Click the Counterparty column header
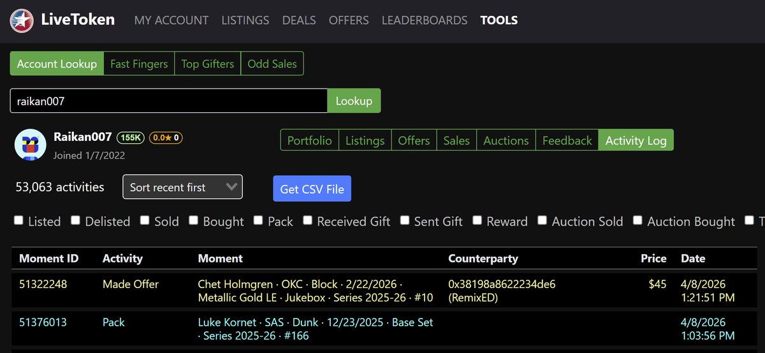 click(483, 259)
